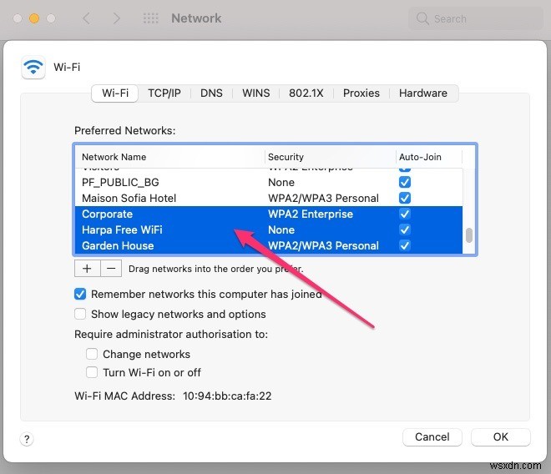Viewport: 551px width, 474px height.
Task: Check Turn Wi-Fi on or off requirement
Action: [x=92, y=372]
